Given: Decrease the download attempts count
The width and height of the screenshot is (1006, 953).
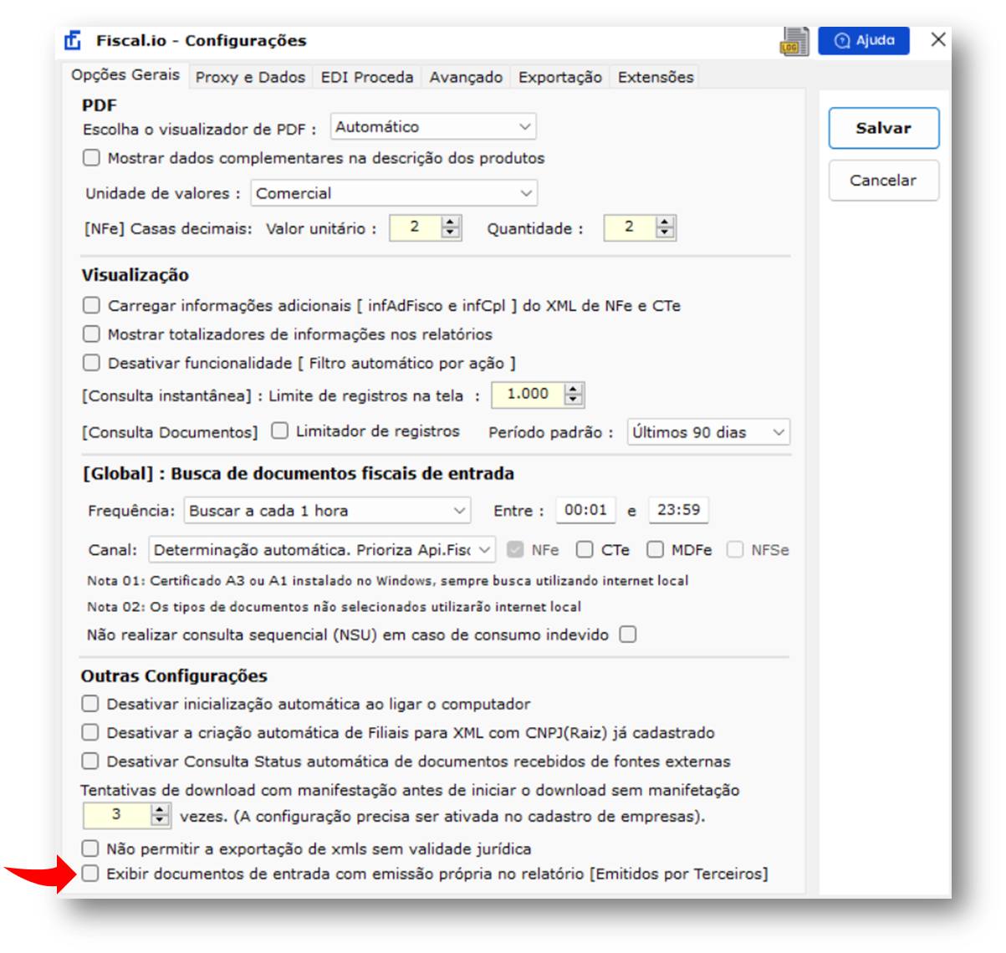Looking at the screenshot, I should click(160, 820).
